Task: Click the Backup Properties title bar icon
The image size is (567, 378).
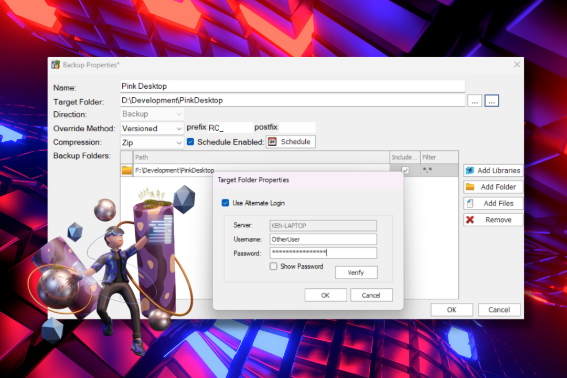Action: click(x=55, y=65)
